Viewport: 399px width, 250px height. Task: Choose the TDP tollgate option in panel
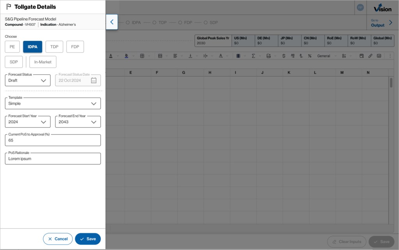[x=54, y=47]
